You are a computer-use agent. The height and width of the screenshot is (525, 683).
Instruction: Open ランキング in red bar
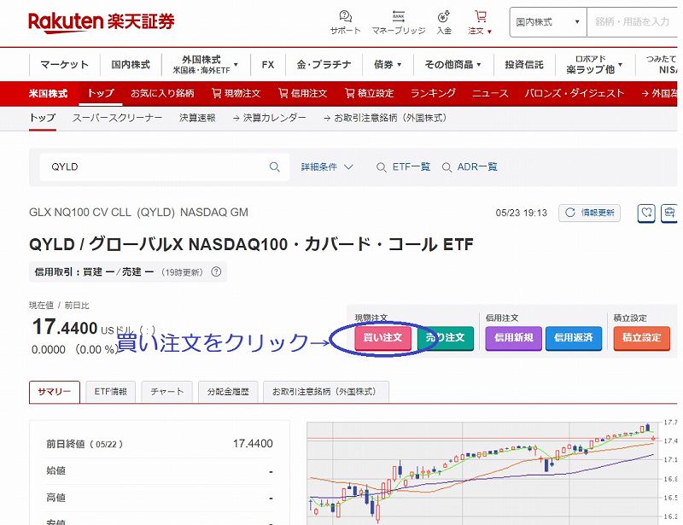[x=433, y=93]
